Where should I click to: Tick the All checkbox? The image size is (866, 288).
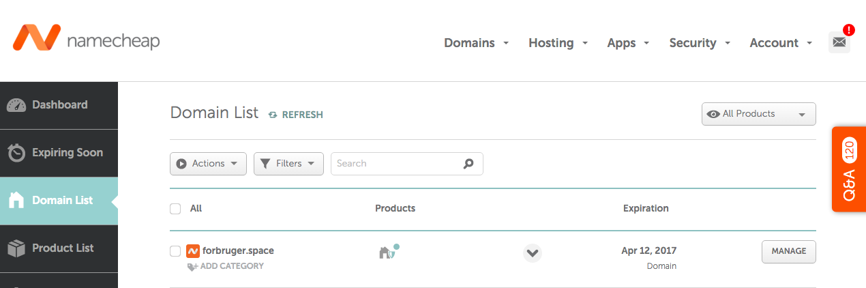[175, 209]
